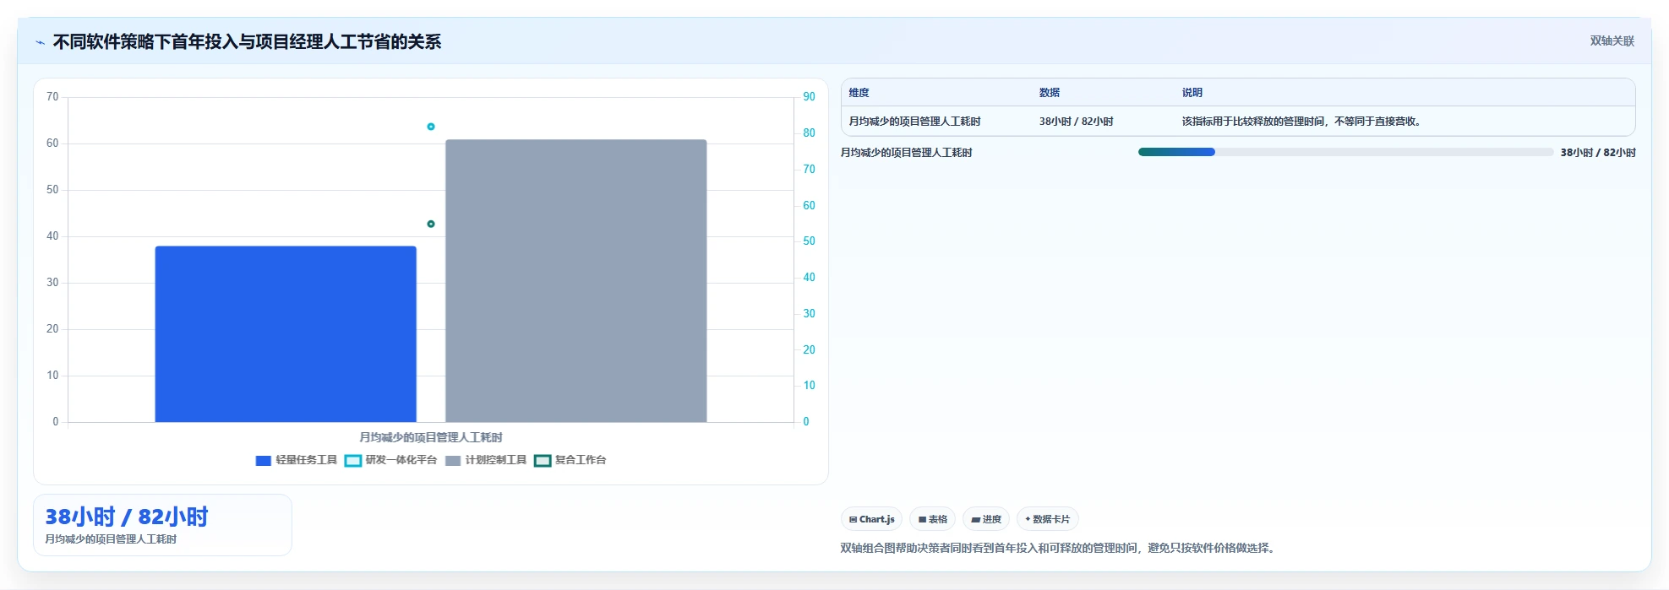1669x590 pixels.
Task: Click the large blue 38小时 / 82小时 KPI value
Action: 127,517
